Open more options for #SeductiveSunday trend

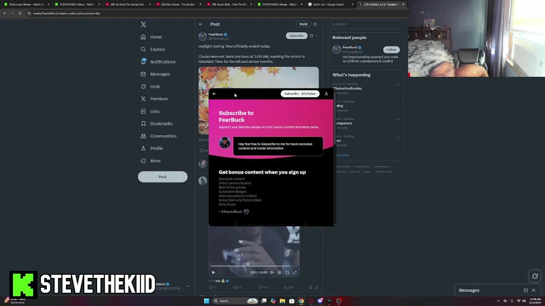pos(398,85)
